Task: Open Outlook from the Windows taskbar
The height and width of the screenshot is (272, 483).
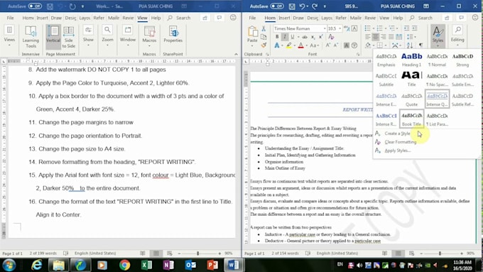Action: pos(190,265)
